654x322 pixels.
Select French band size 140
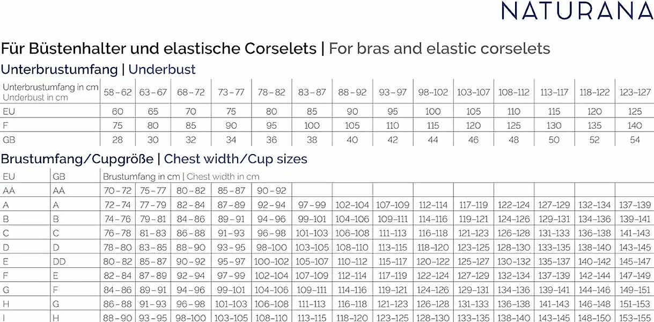click(x=635, y=126)
